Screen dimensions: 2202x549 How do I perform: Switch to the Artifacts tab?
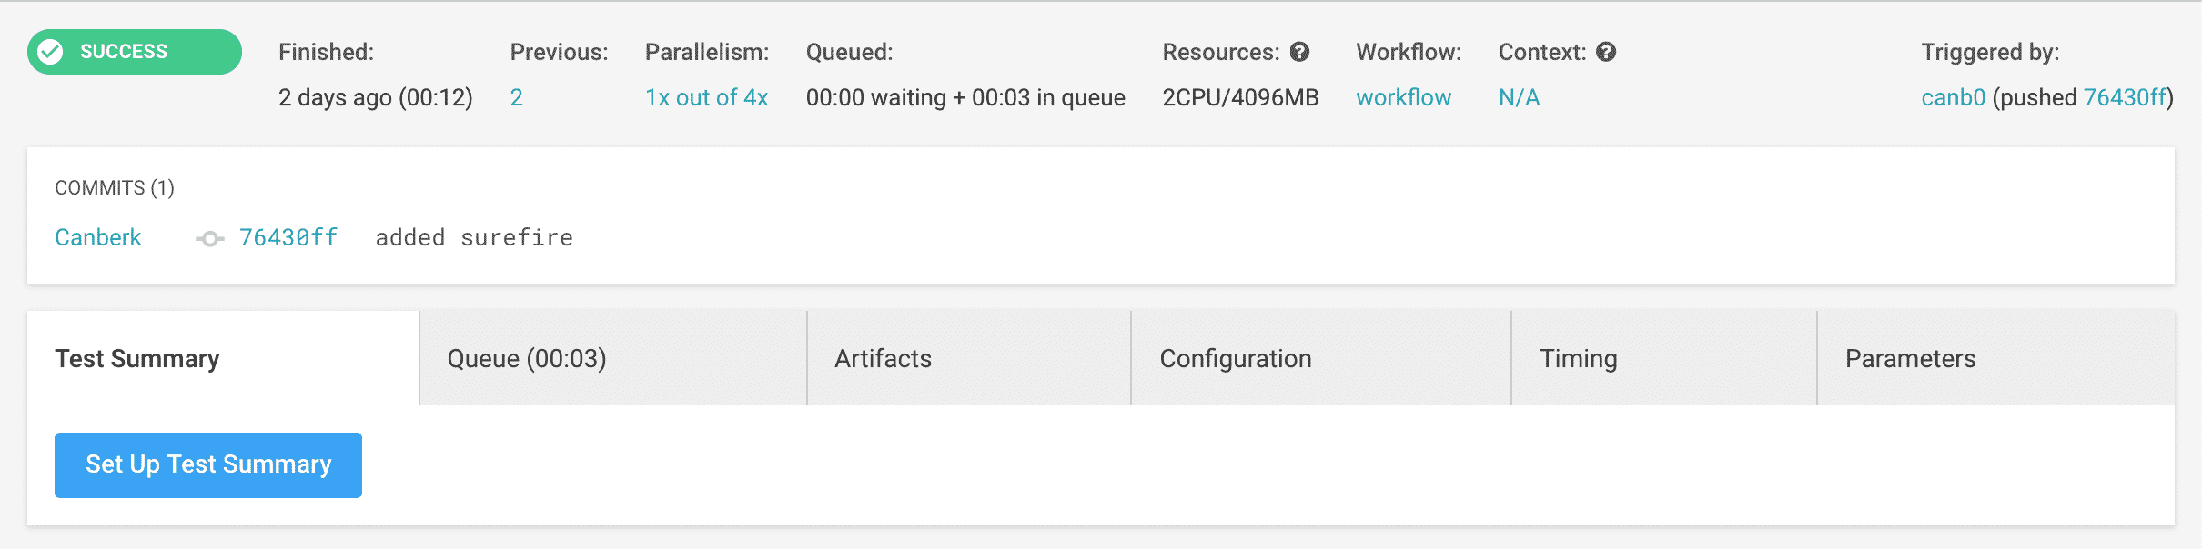tap(883, 358)
